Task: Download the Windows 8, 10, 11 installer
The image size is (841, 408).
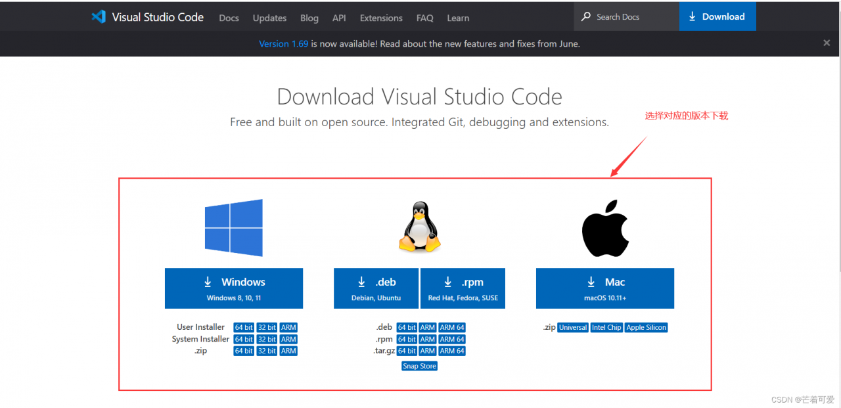Action: [234, 288]
